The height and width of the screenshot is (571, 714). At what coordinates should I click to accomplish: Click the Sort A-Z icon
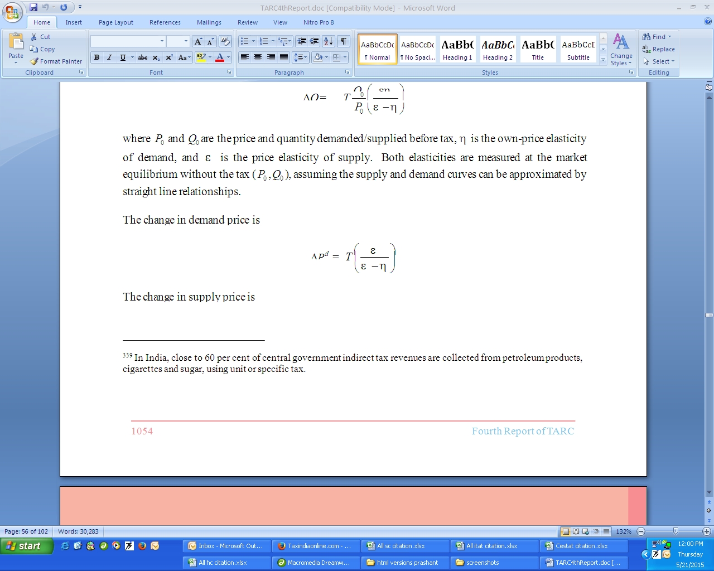pos(329,41)
